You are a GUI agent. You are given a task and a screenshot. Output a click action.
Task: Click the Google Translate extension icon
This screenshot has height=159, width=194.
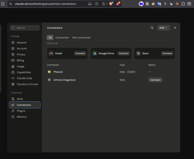(x=159, y=4)
